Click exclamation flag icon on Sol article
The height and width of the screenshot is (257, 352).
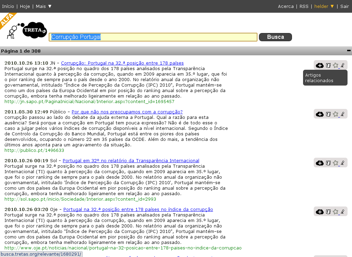click(x=328, y=163)
